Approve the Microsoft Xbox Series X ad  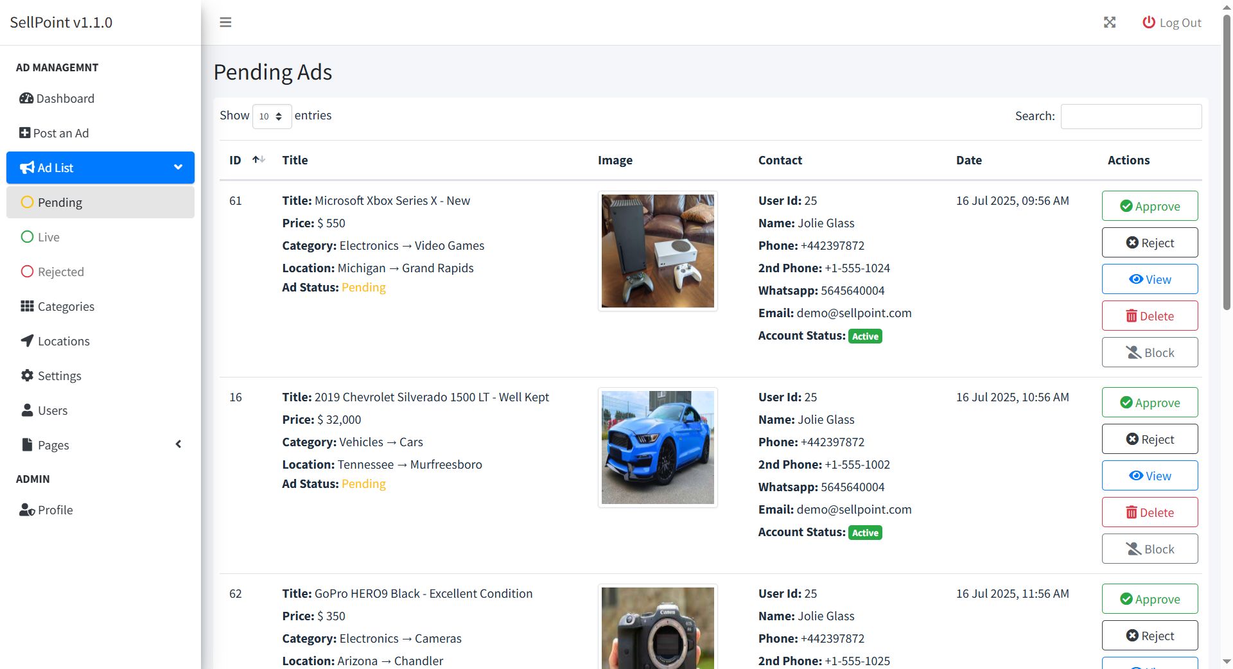click(x=1150, y=206)
